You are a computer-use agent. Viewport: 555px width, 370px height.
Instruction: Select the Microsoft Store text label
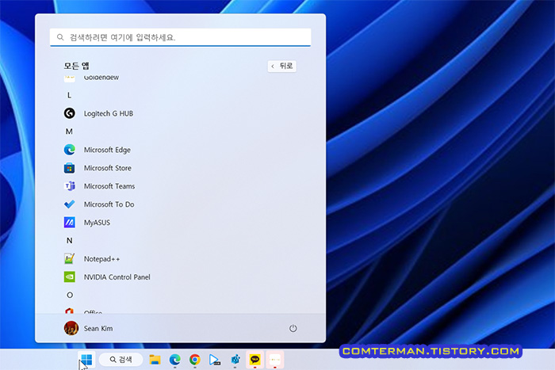(108, 168)
